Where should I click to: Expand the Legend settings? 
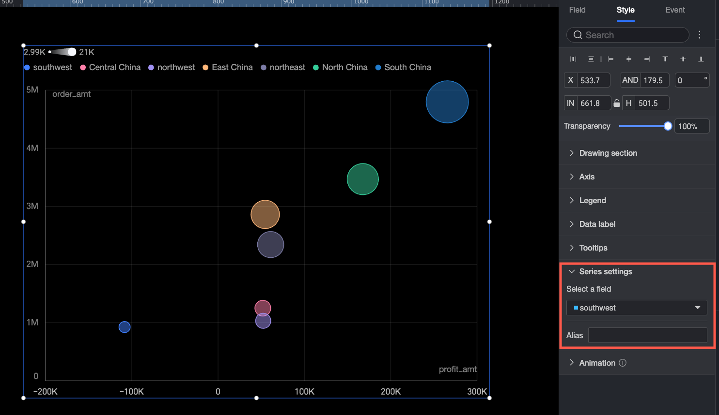637,200
